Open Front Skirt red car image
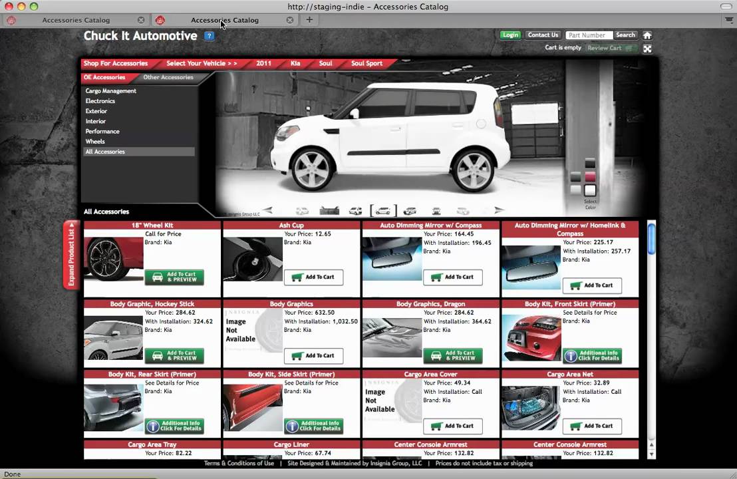The height and width of the screenshot is (479, 737). (531, 338)
